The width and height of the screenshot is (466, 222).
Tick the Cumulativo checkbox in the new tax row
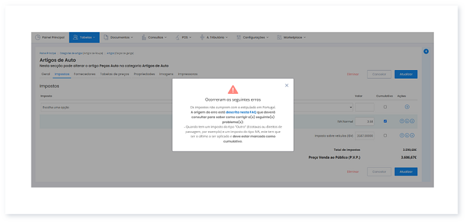pyautogui.click(x=385, y=107)
